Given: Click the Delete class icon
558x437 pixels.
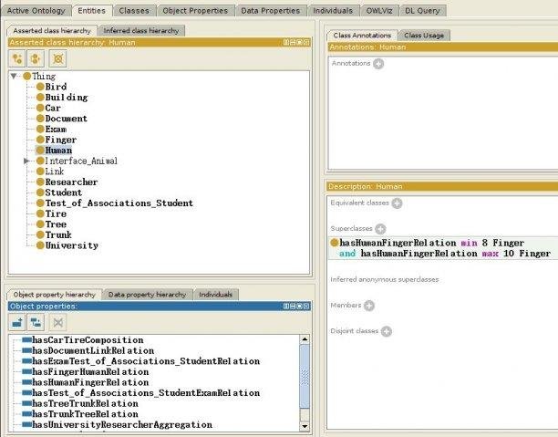Looking at the screenshot, I should click(x=58, y=58).
